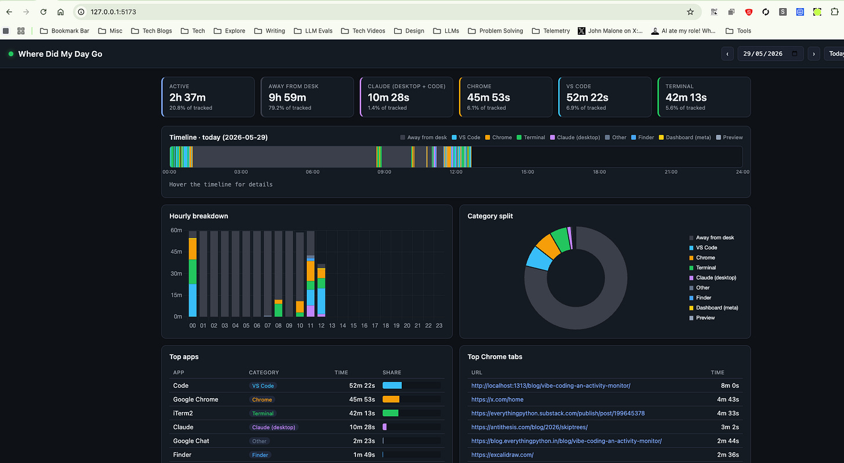844x463 pixels.
Task: Click the hour 00 bar in Hourly breakdown
Action: tap(193, 274)
